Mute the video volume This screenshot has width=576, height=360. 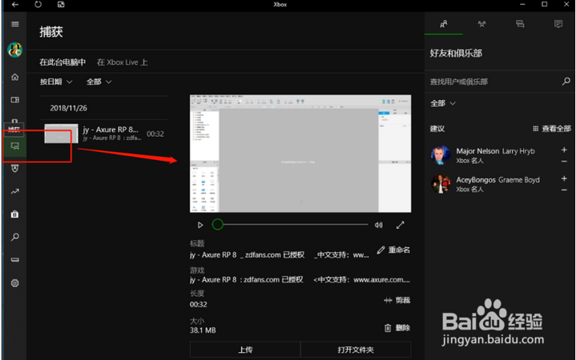379,225
